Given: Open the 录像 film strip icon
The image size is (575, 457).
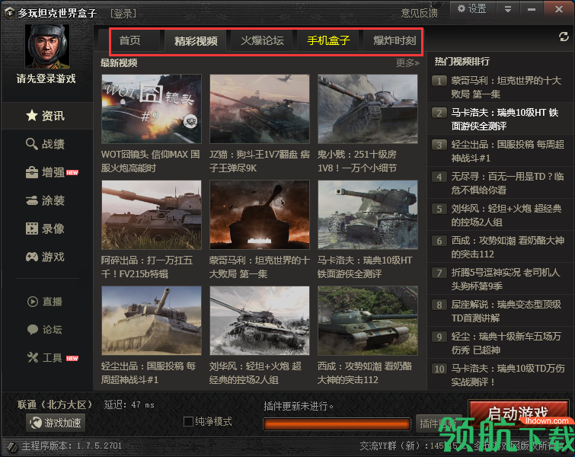Looking at the screenshot, I should [32, 228].
